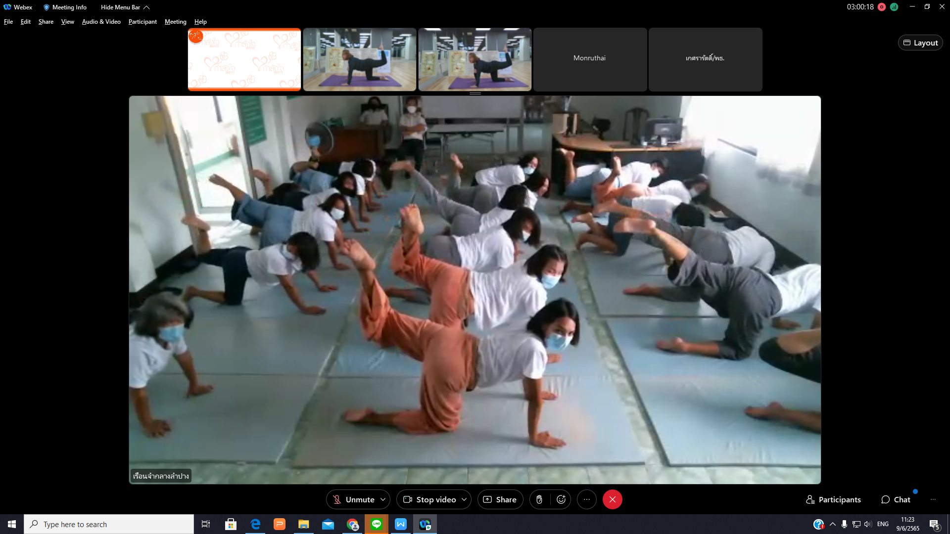Click the raise hand icon
The height and width of the screenshot is (534, 950).
point(539,499)
